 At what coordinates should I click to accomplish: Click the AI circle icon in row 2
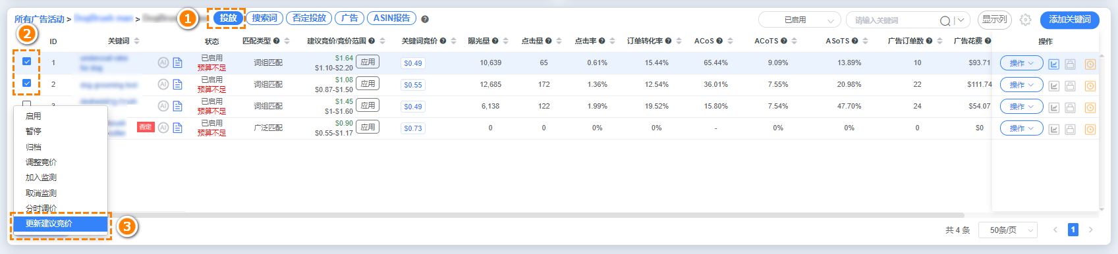(x=163, y=84)
